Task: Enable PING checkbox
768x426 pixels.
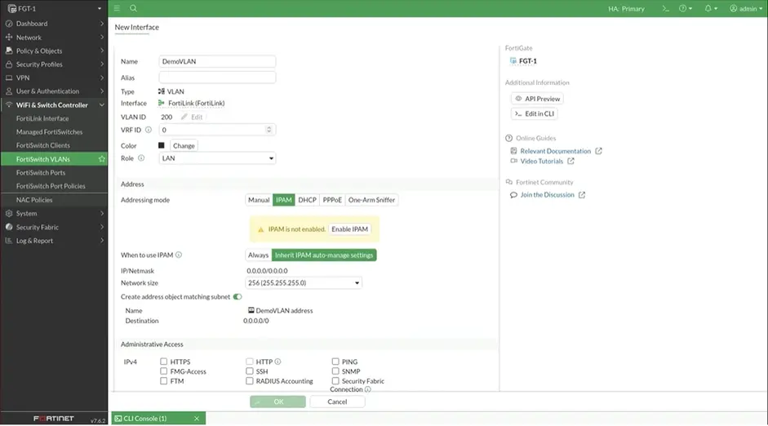Action: click(x=335, y=362)
